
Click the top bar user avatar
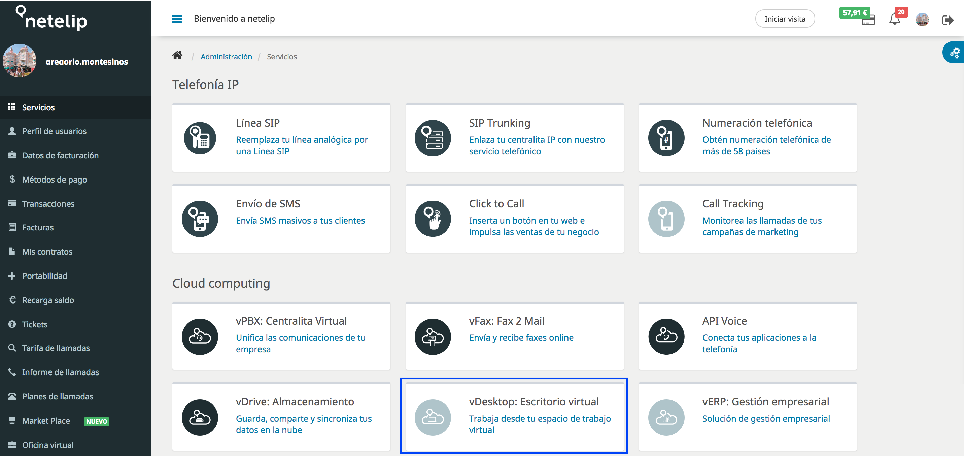pos(922,20)
